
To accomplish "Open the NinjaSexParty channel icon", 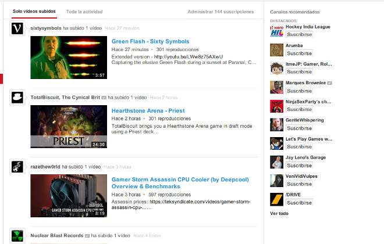I will (x=276, y=106).
